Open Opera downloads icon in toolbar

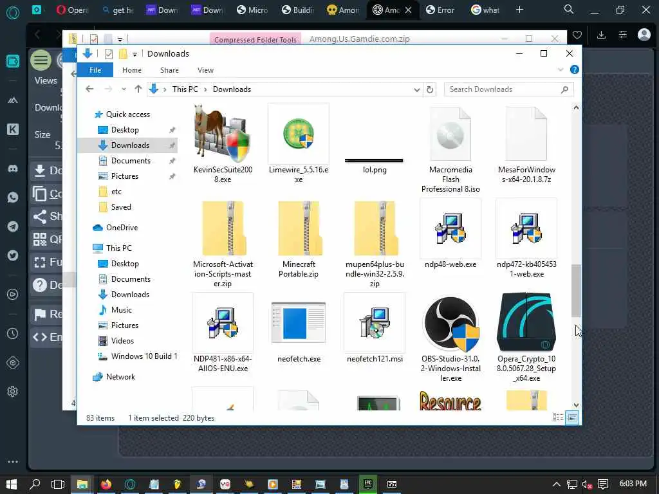pyautogui.click(x=602, y=35)
